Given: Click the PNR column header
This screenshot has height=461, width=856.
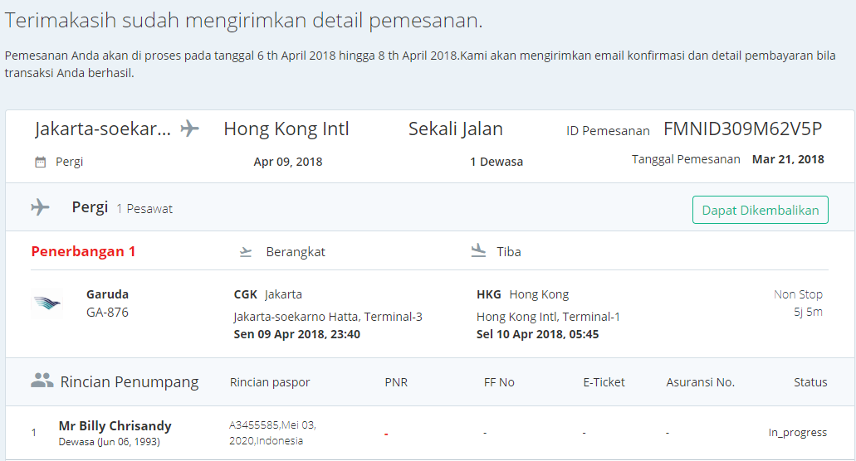Looking at the screenshot, I should click(x=396, y=382).
